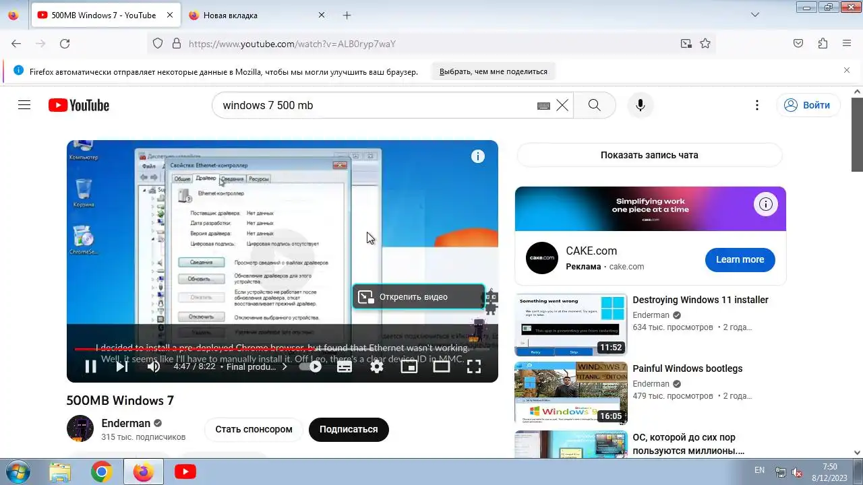The height and width of the screenshot is (485, 863).
Task: Open Firefox application hamburger menu
Action: click(847, 44)
